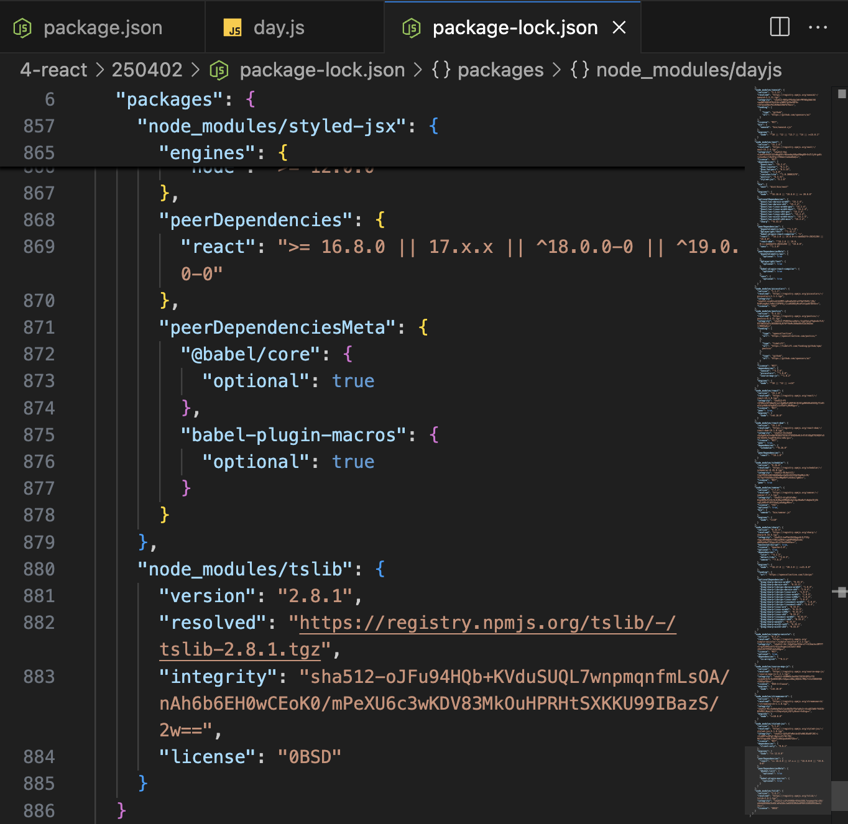Click the Node icon on package.json tab
The image size is (848, 824).
click(22, 28)
